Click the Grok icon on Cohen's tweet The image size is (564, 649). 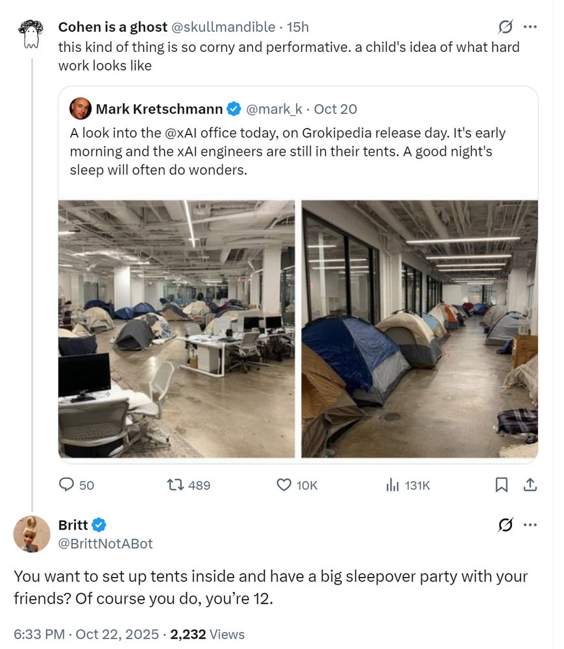tap(505, 27)
